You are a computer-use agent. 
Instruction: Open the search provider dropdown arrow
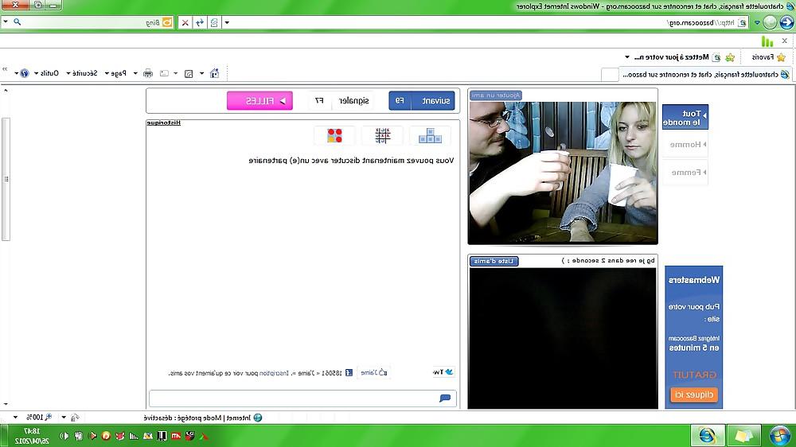(6, 21)
